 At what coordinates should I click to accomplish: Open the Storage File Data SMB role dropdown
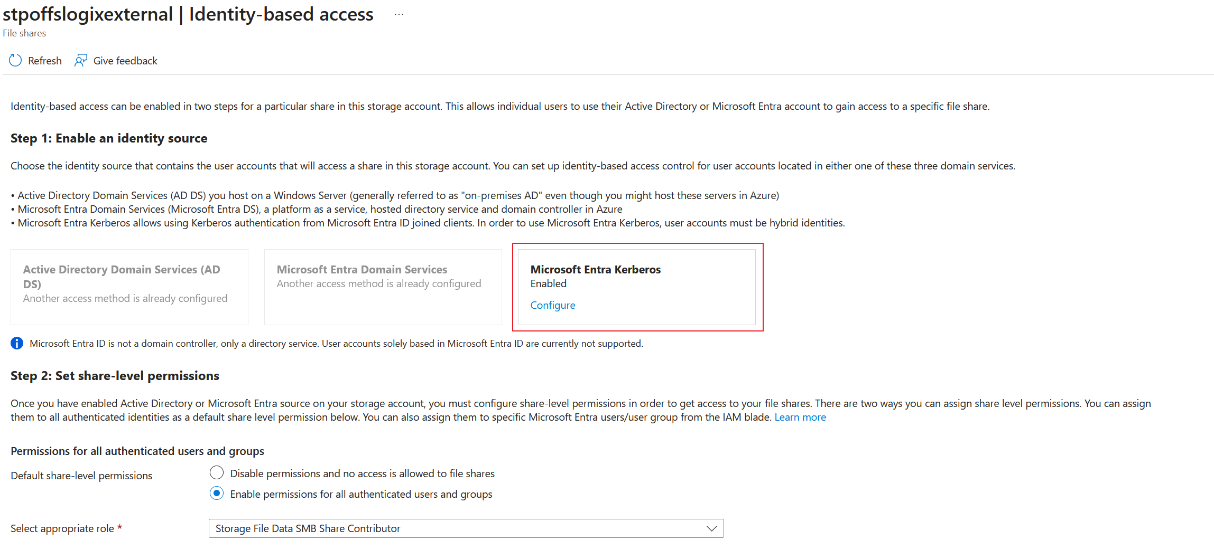click(x=465, y=528)
